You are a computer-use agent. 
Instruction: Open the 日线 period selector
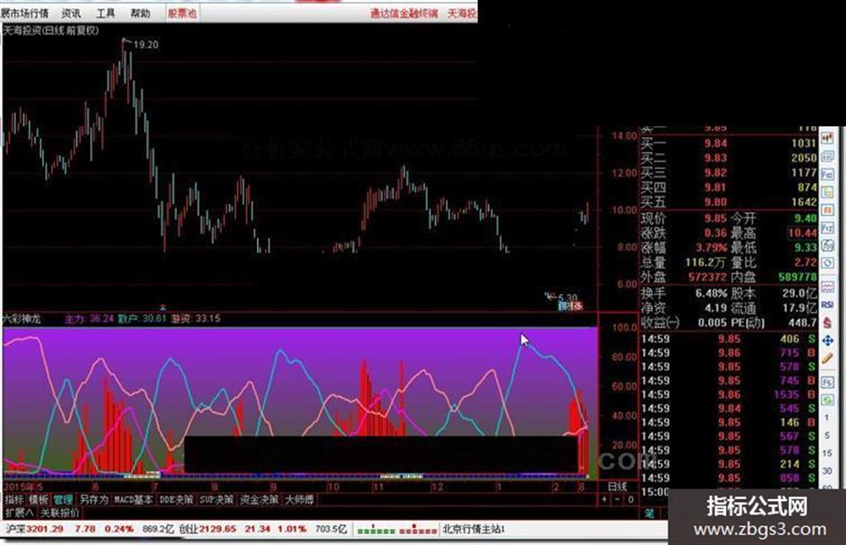tap(617, 486)
